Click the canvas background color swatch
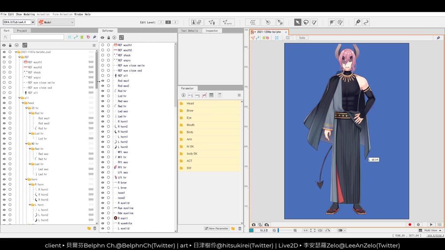The width and height of the screenshot is (445, 250). [252, 231]
